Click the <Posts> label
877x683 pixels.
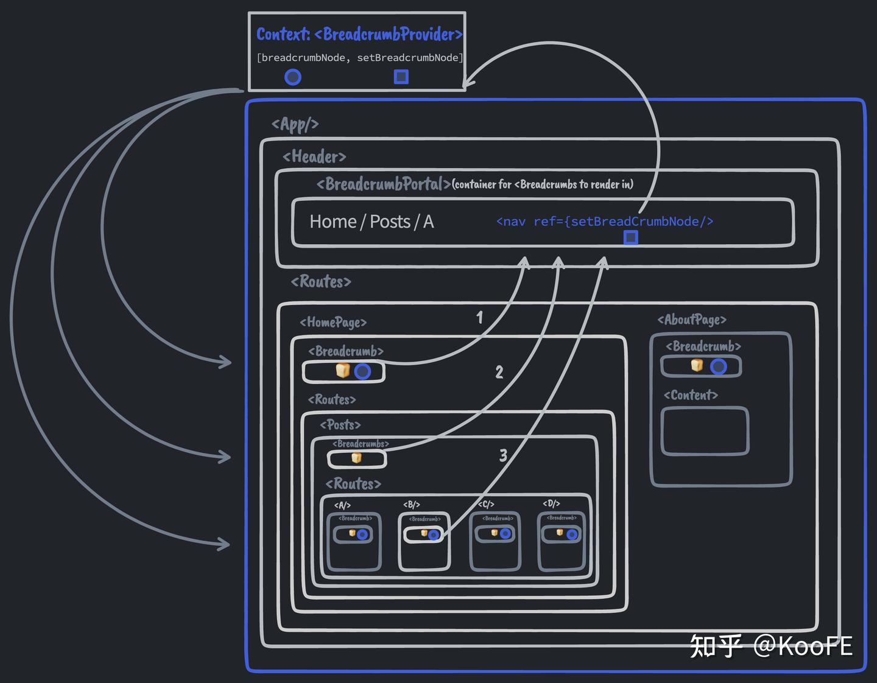point(340,425)
